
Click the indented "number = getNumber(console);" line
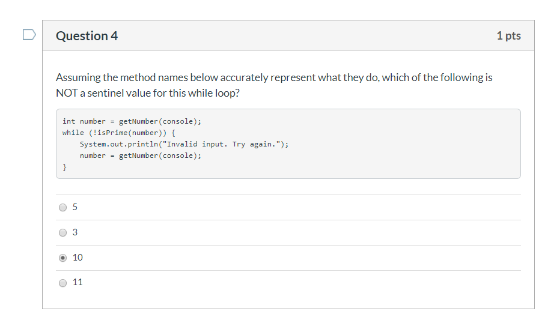(141, 155)
